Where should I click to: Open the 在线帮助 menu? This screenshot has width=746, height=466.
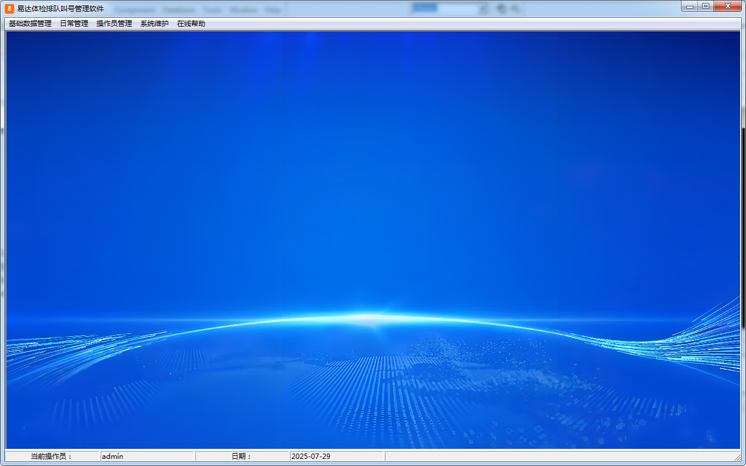(x=191, y=23)
